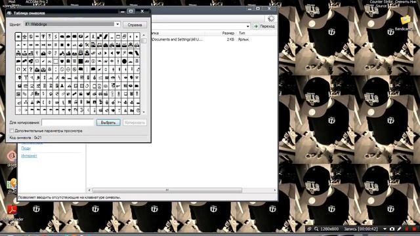Image resolution: width=420 pixels, height=236 pixels.
Task: Open the Bandicam dropdown arrow next to the timer
Action: click(385, 229)
